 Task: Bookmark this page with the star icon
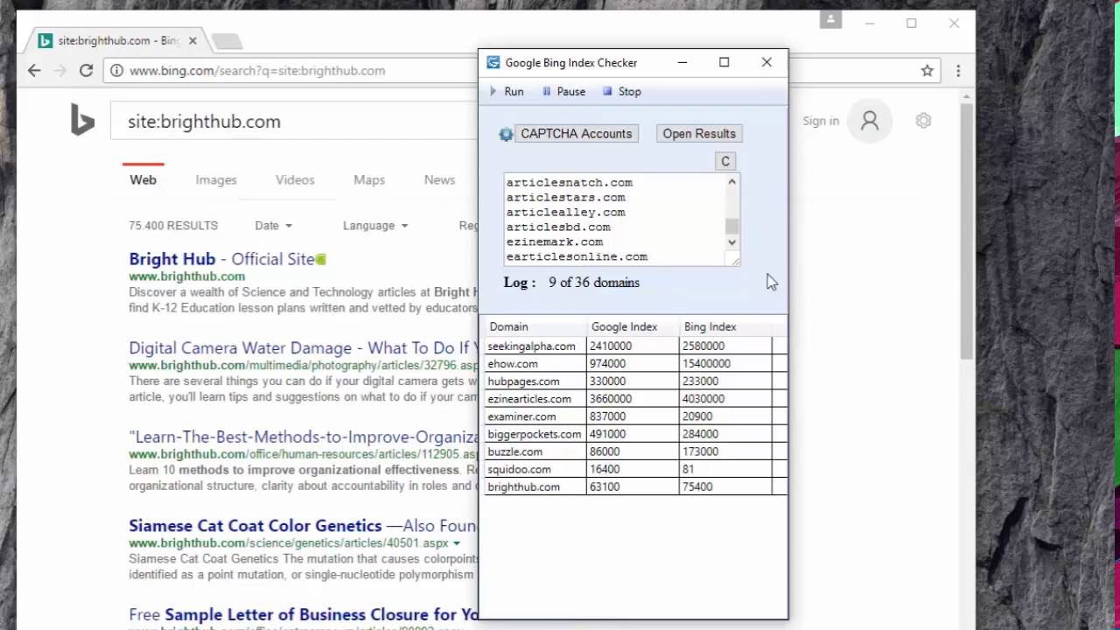pos(927,71)
